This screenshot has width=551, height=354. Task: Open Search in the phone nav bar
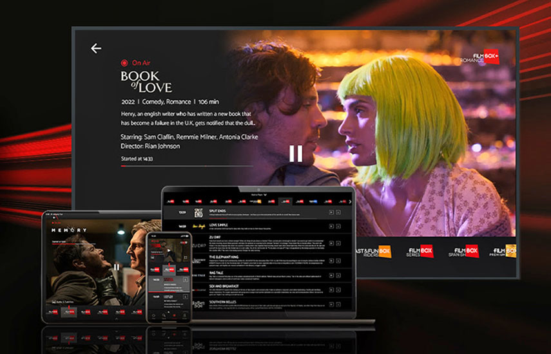coord(164,317)
